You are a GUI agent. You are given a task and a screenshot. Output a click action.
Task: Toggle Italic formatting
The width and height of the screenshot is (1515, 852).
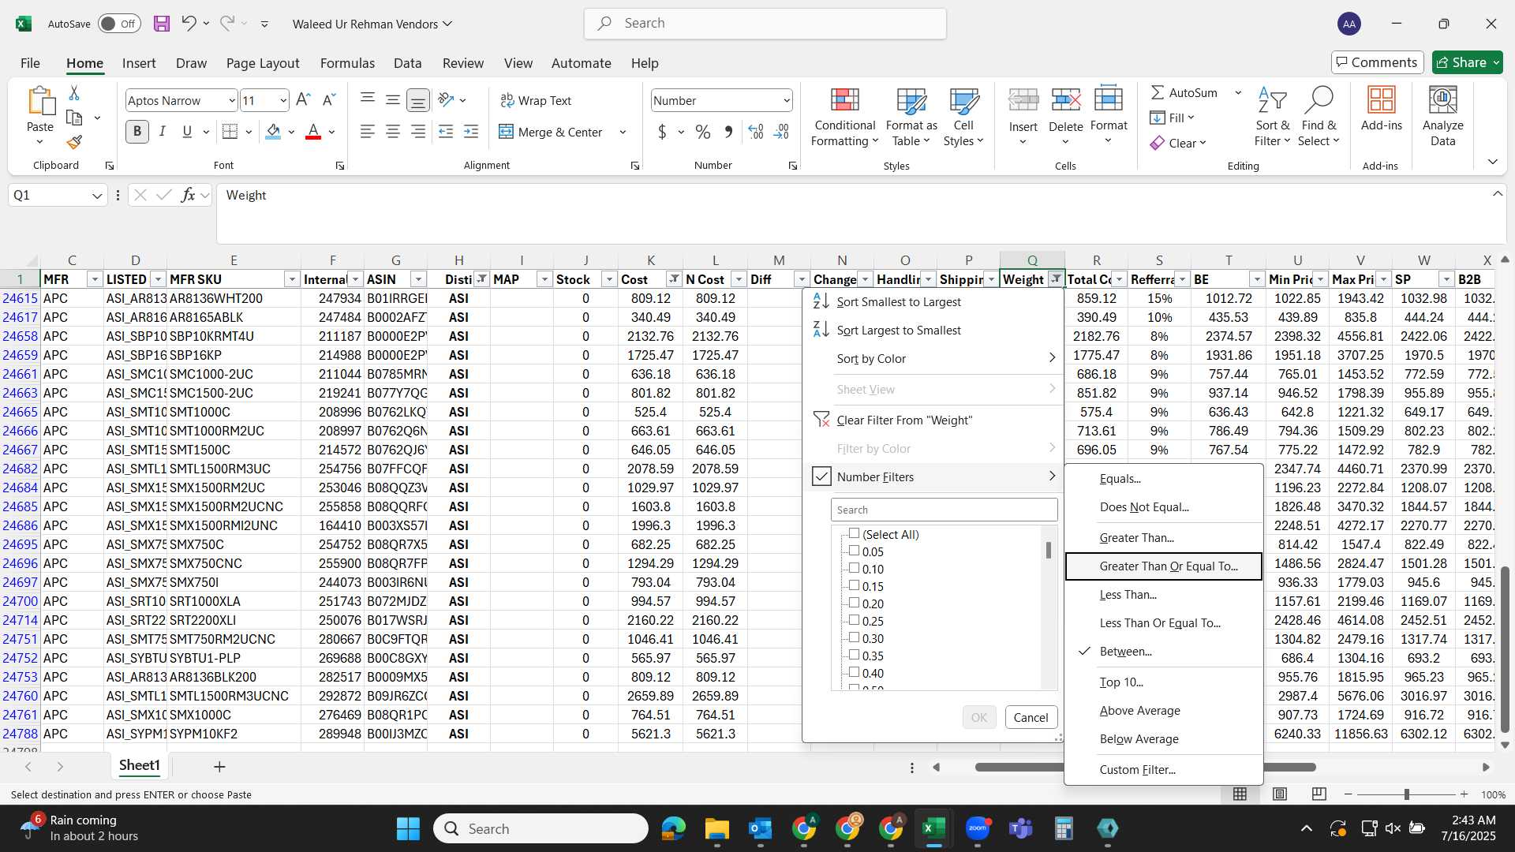[x=163, y=132]
